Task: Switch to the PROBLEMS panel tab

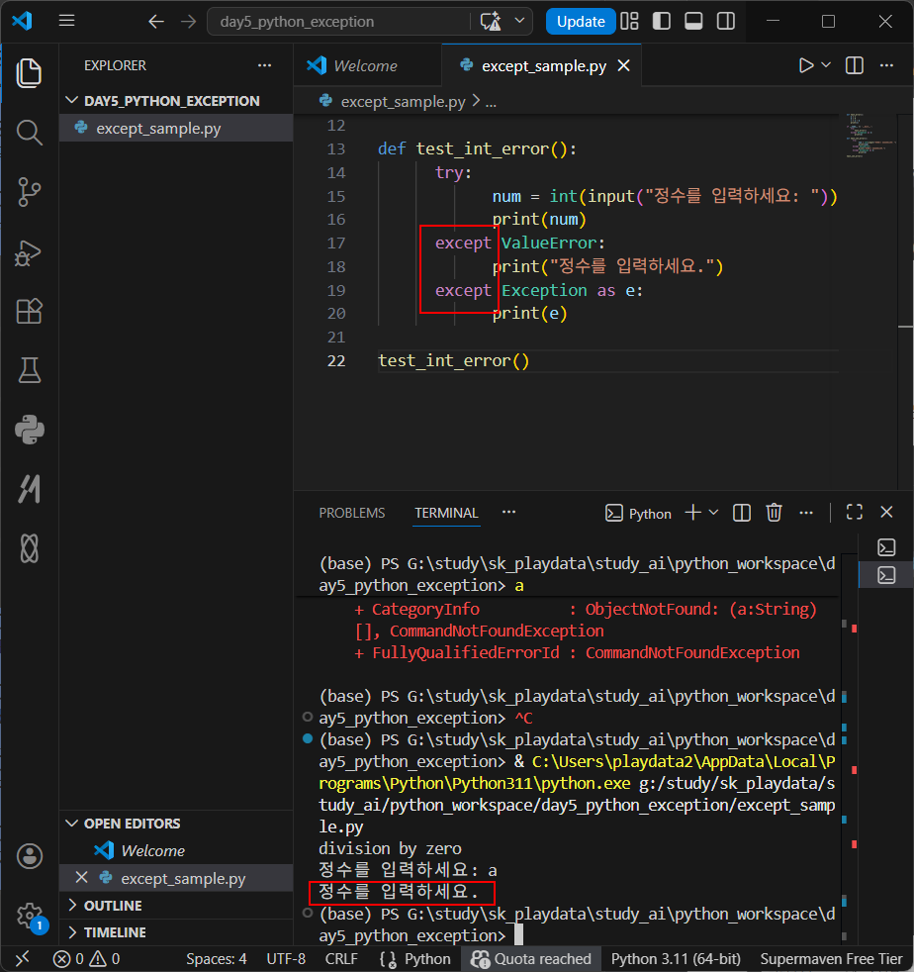Action: 352,514
